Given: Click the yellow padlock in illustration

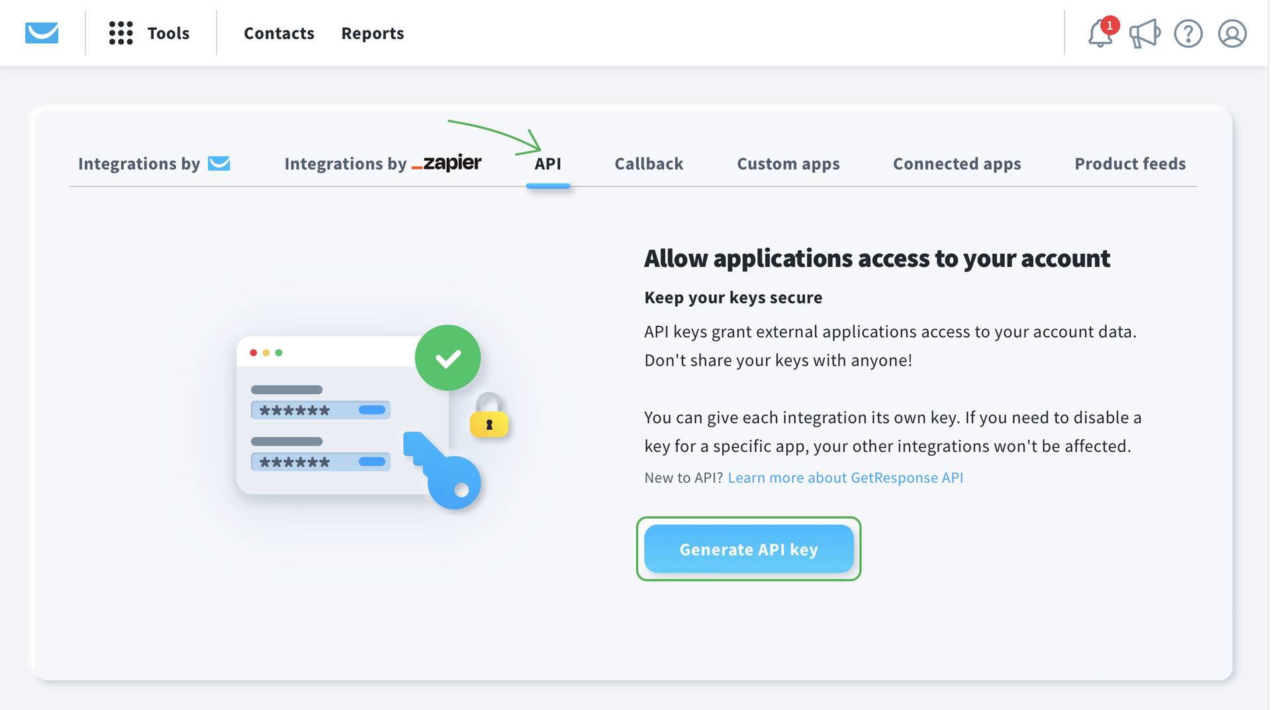Looking at the screenshot, I should (489, 416).
